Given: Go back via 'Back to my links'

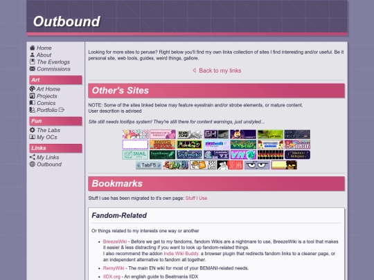Looking at the screenshot, I should click(217, 71).
